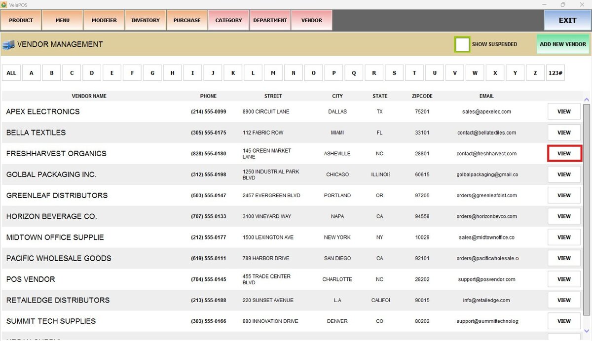This screenshot has height=341, width=592.
Task: Enable the Show Suspended checkbox
Action: click(462, 44)
